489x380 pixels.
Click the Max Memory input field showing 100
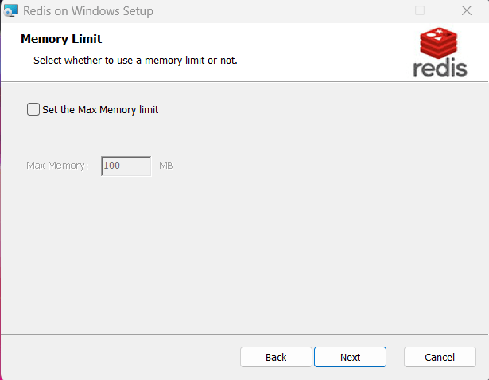pyautogui.click(x=126, y=166)
